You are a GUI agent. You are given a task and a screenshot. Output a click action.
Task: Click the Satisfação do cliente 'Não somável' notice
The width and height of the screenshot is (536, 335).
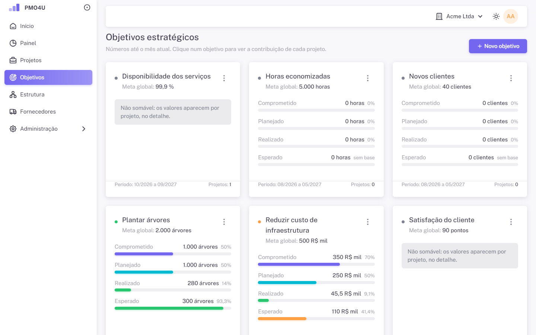tap(460, 256)
